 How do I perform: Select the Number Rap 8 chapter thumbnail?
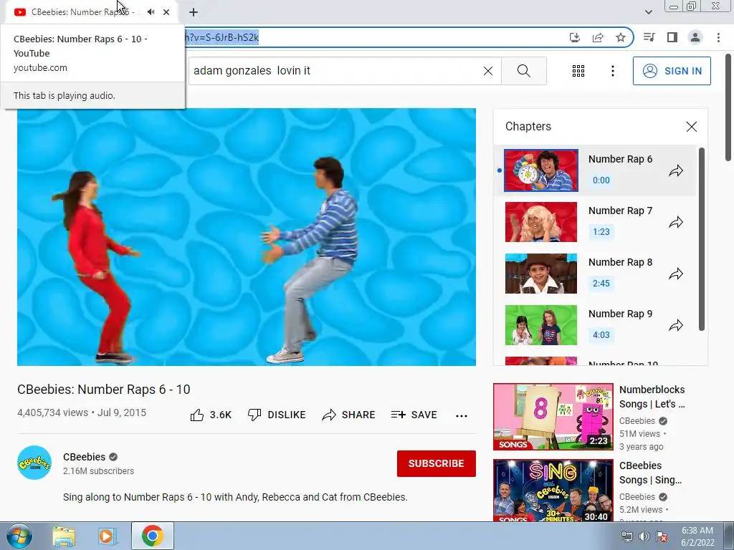[540, 274]
